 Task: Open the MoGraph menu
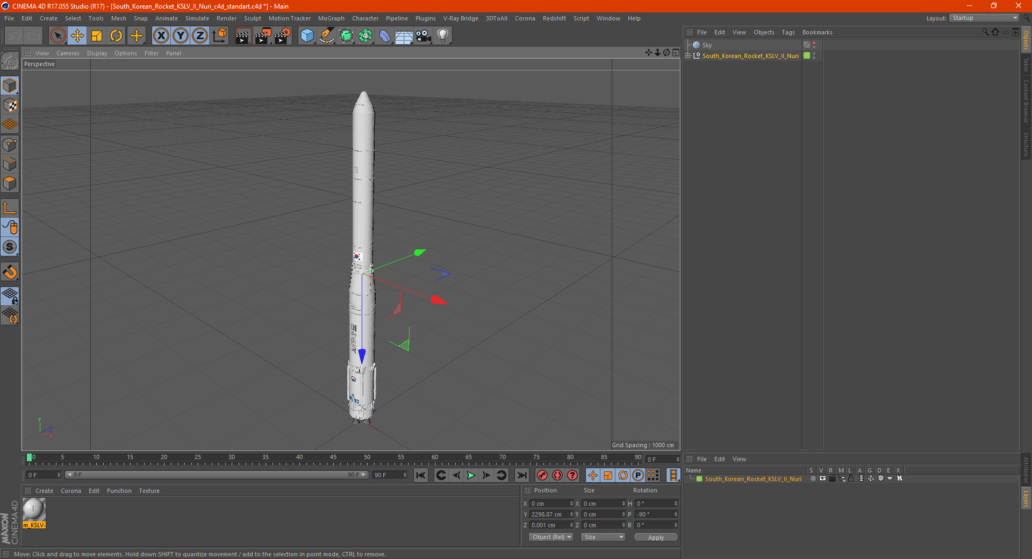(331, 18)
